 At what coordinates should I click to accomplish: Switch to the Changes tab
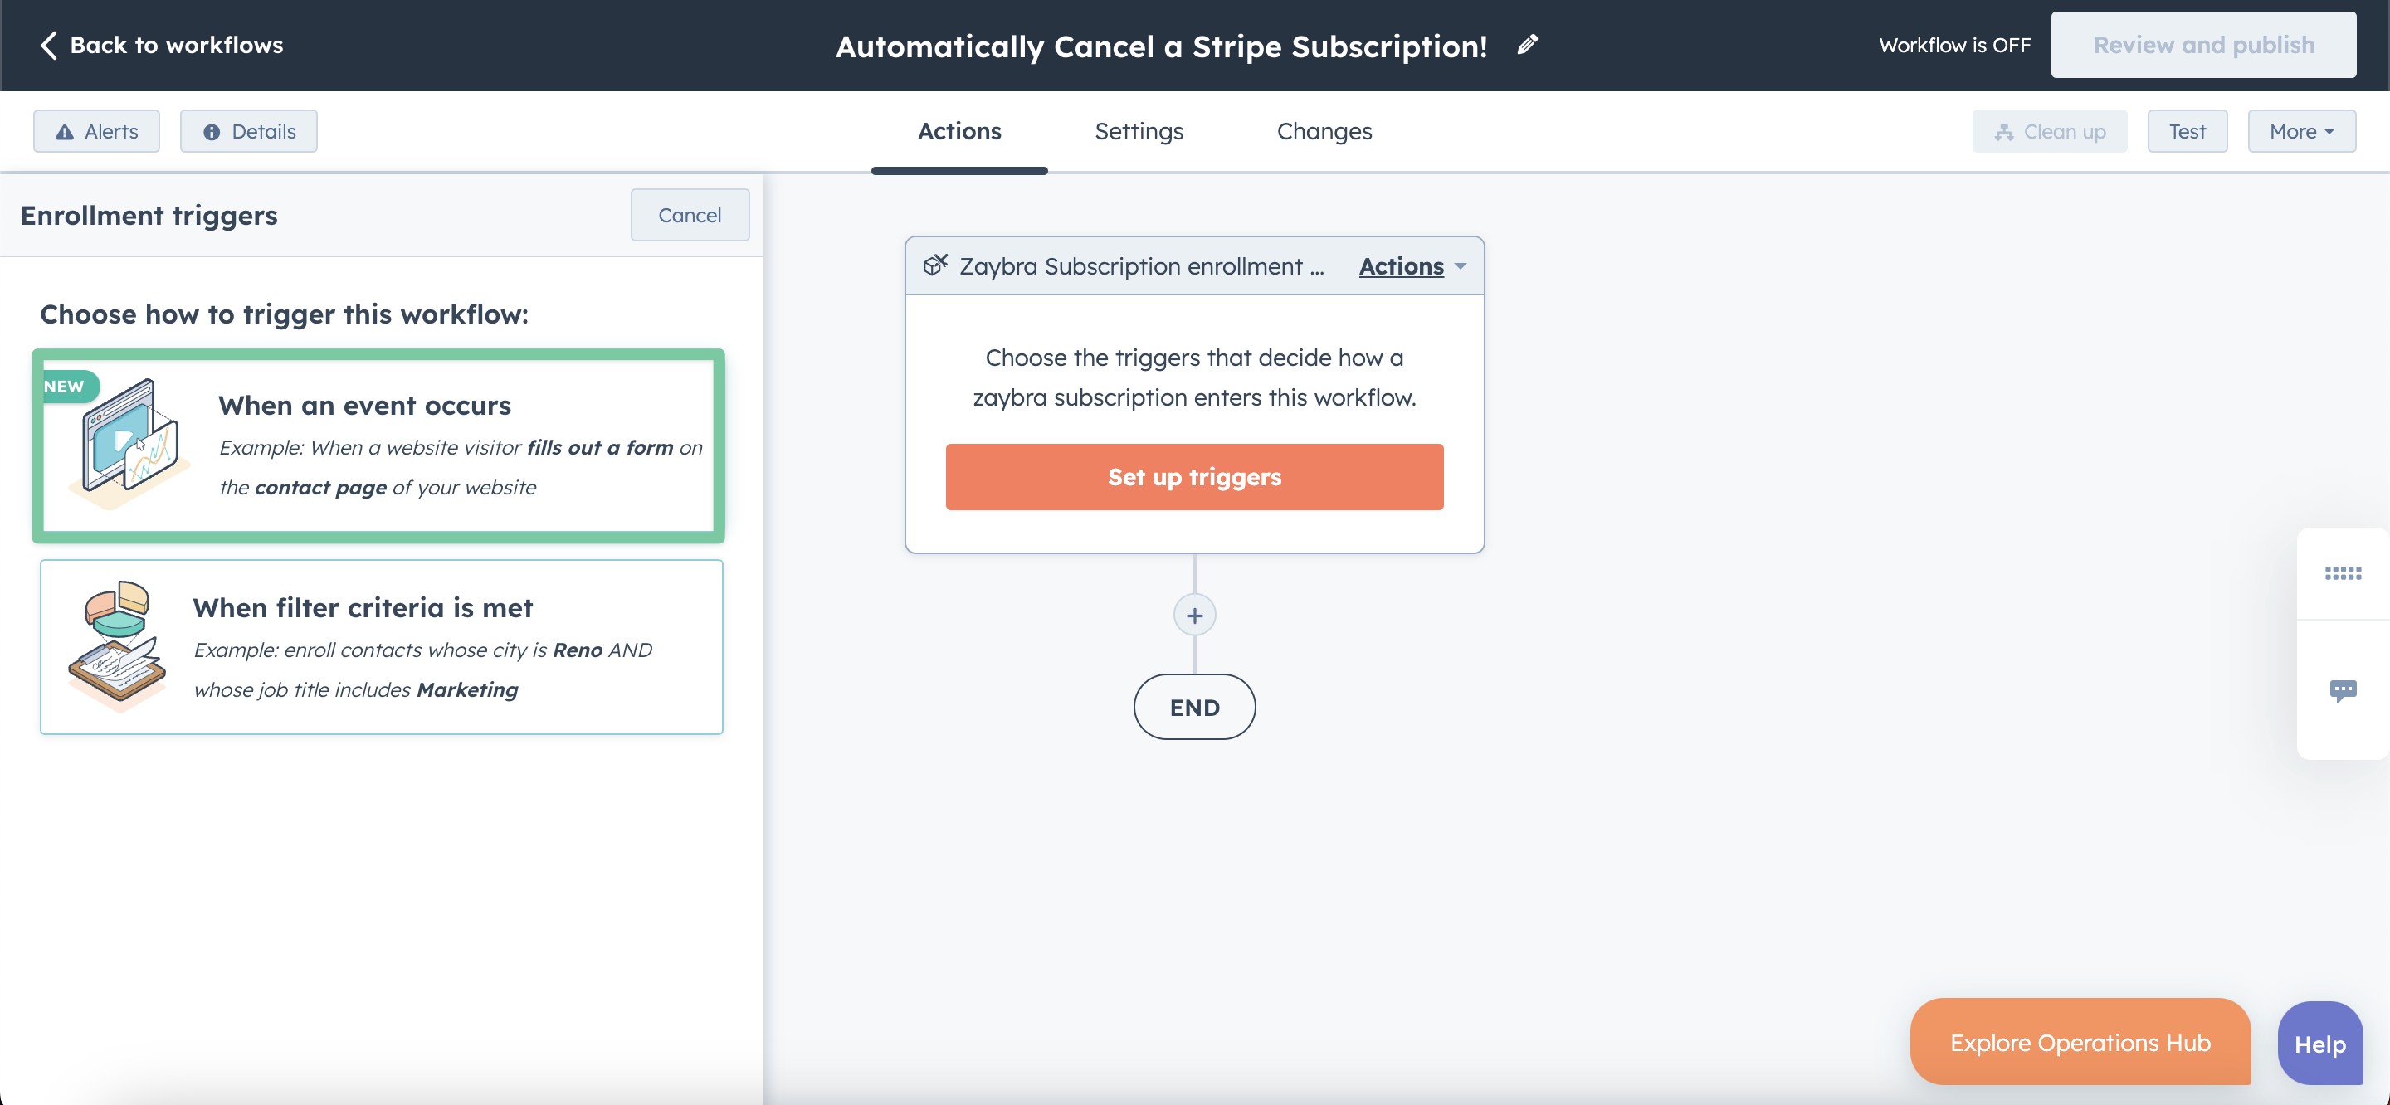click(x=1324, y=131)
